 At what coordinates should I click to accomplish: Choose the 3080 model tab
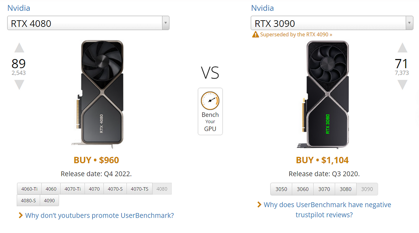coord(346,189)
